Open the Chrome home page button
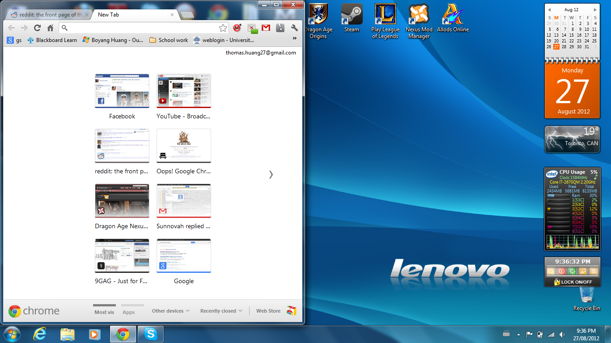This screenshot has width=611, height=343. pyautogui.click(x=51, y=28)
